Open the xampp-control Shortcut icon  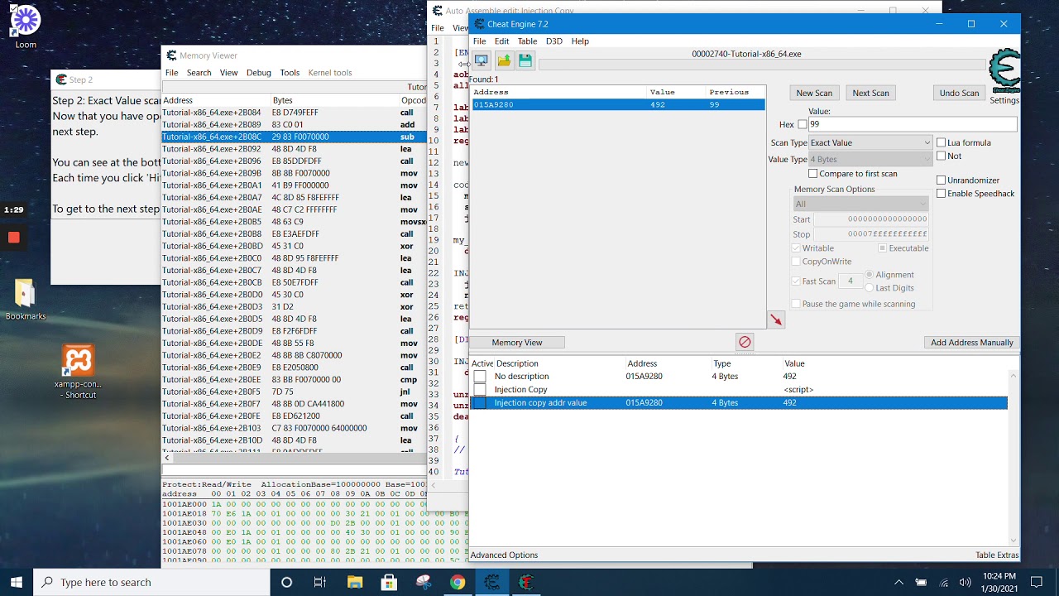(x=77, y=372)
